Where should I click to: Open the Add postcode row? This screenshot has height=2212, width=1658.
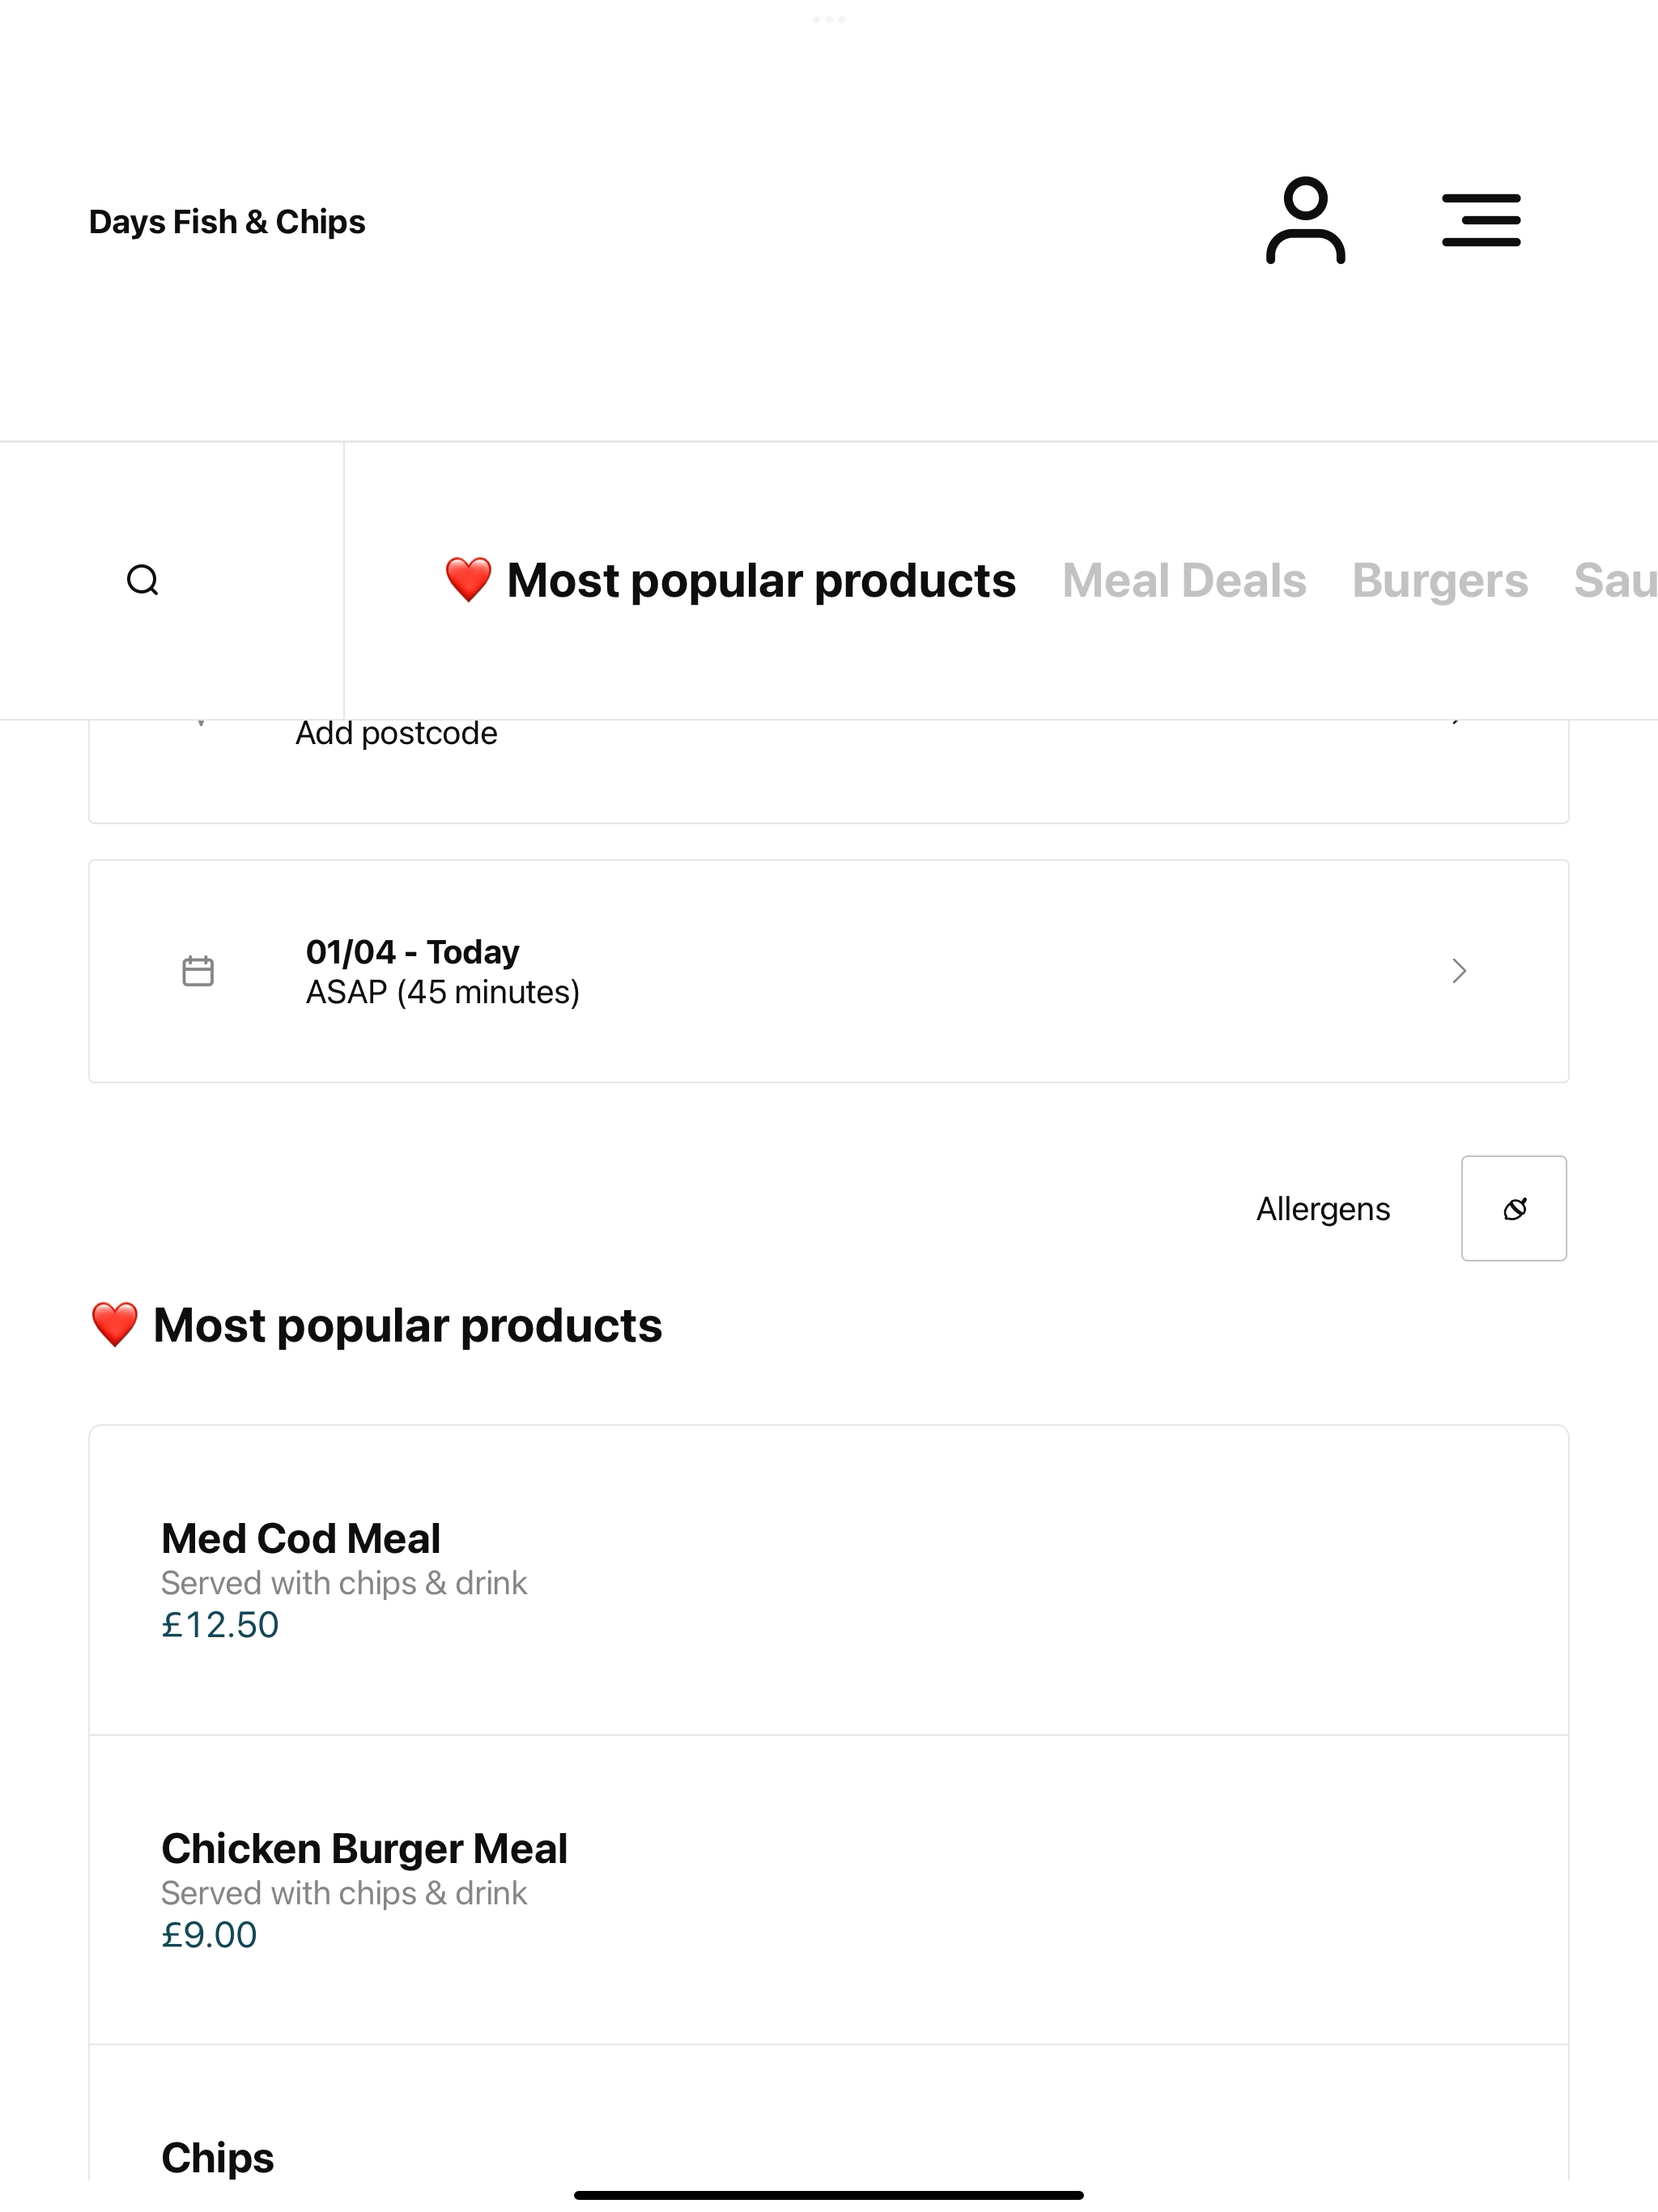[x=829, y=771]
